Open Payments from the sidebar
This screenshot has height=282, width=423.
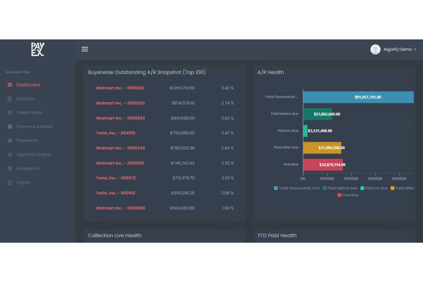27,141
